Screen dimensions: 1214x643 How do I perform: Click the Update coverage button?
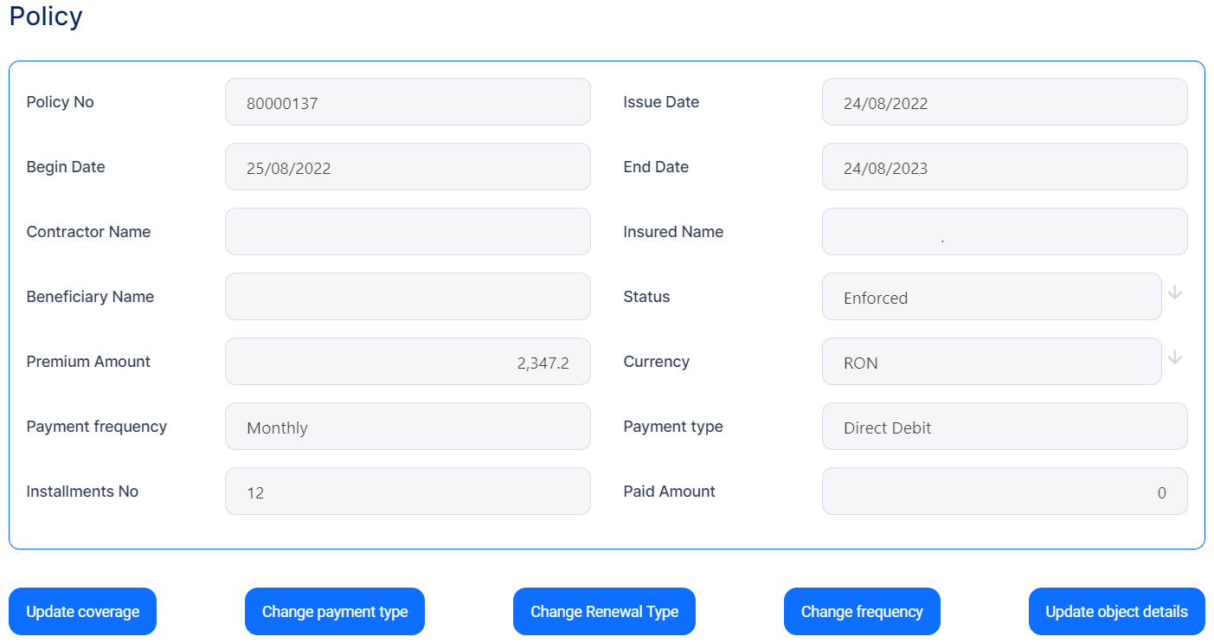click(x=82, y=612)
